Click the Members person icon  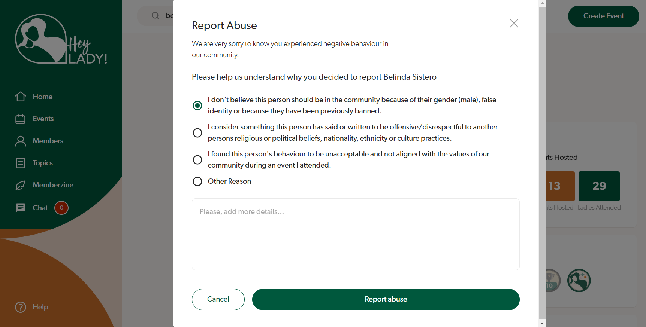click(x=21, y=141)
